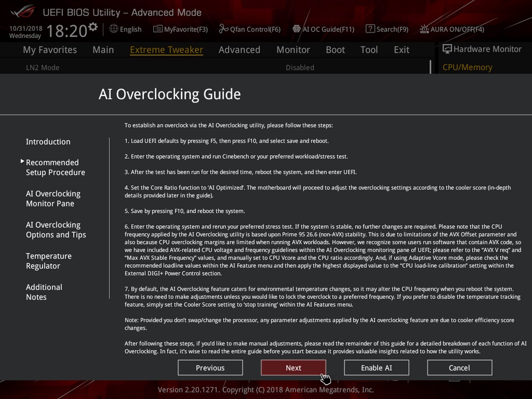The height and width of the screenshot is (399, 532).
Task: Click the Enable AI button
Action: (x=377, y=368)
